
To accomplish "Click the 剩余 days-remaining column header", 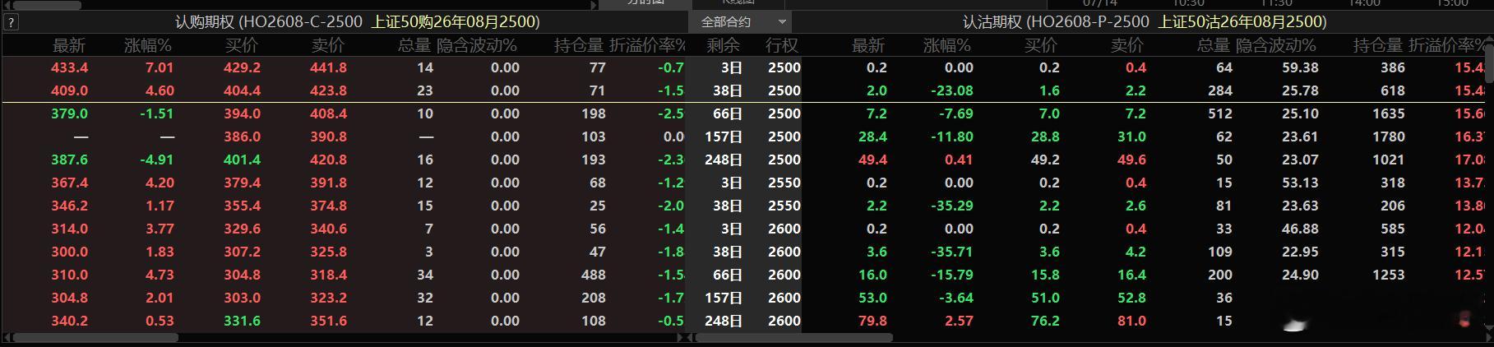I will pyautogui.click(x=724, y=45).
